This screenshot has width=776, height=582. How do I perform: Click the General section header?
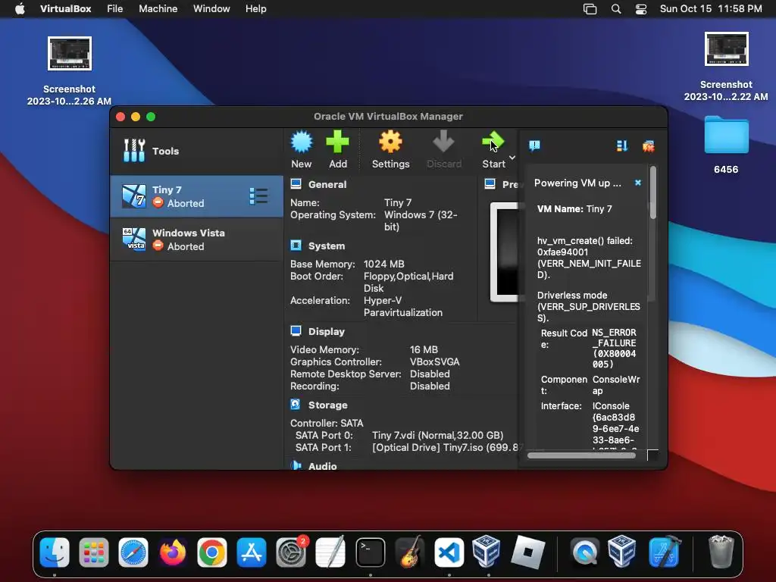pyautogui.click(x=327, y=185)
